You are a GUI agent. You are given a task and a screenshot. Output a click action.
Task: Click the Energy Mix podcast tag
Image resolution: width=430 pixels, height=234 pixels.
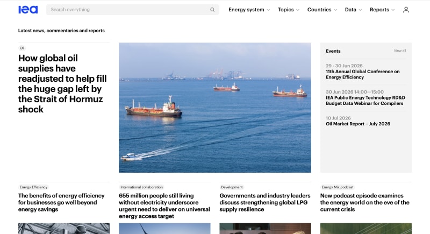point(338,187)
